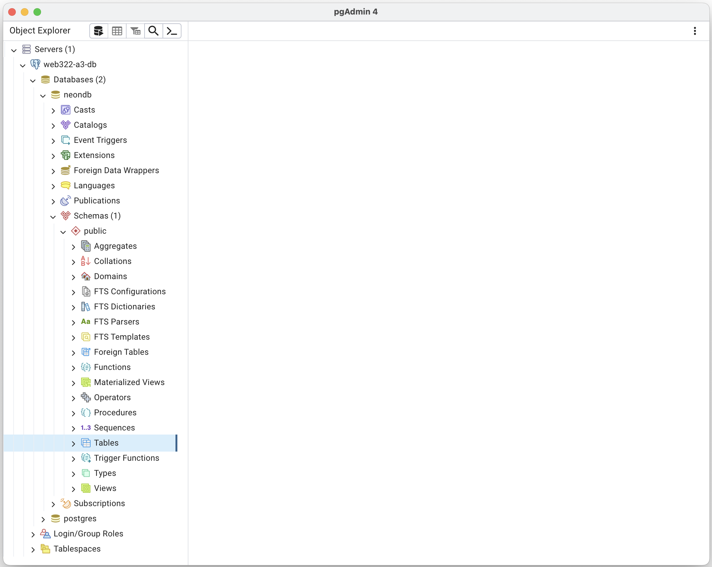Click the Login/Group Roles icon
The image size is (712, 567).
[x=45, y=534]
